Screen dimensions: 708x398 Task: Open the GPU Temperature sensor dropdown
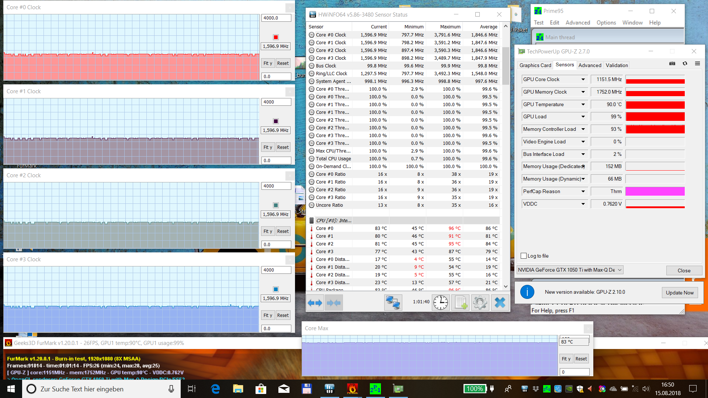point(583,105)
